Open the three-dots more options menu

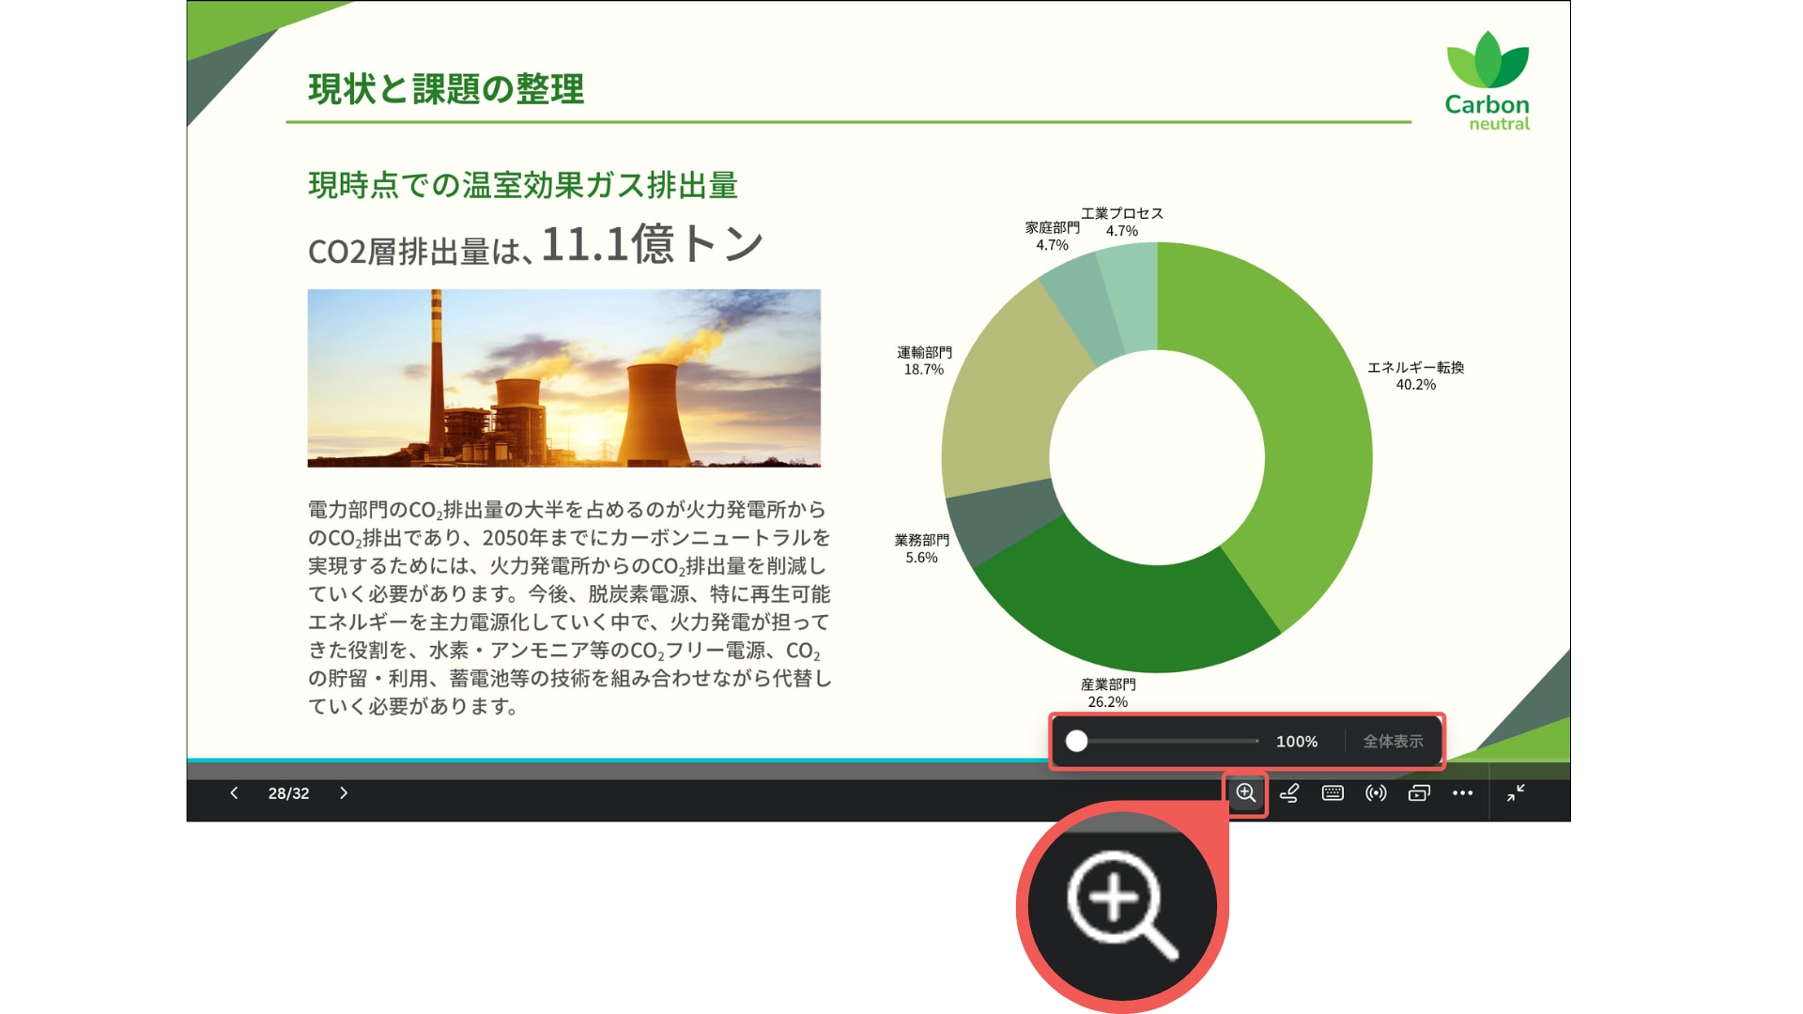[x=1462, y=793]
